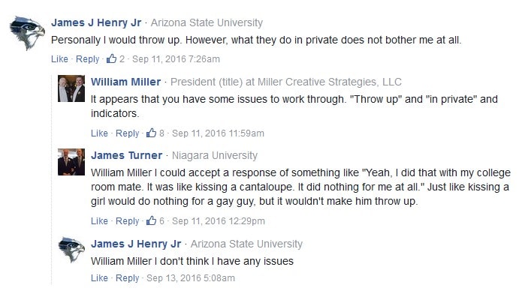Image resolution: width=525 pixels, height=300 pixels.
Task: Open William Miller's profile name link
Action: (125, 82)
